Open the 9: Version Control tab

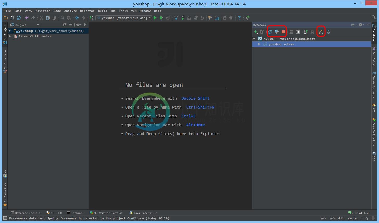tap(106, 213)
